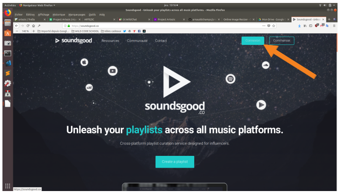Click the YouTube platform icon
The width and height of the screenshot is (339, 193).
point(113,71)
